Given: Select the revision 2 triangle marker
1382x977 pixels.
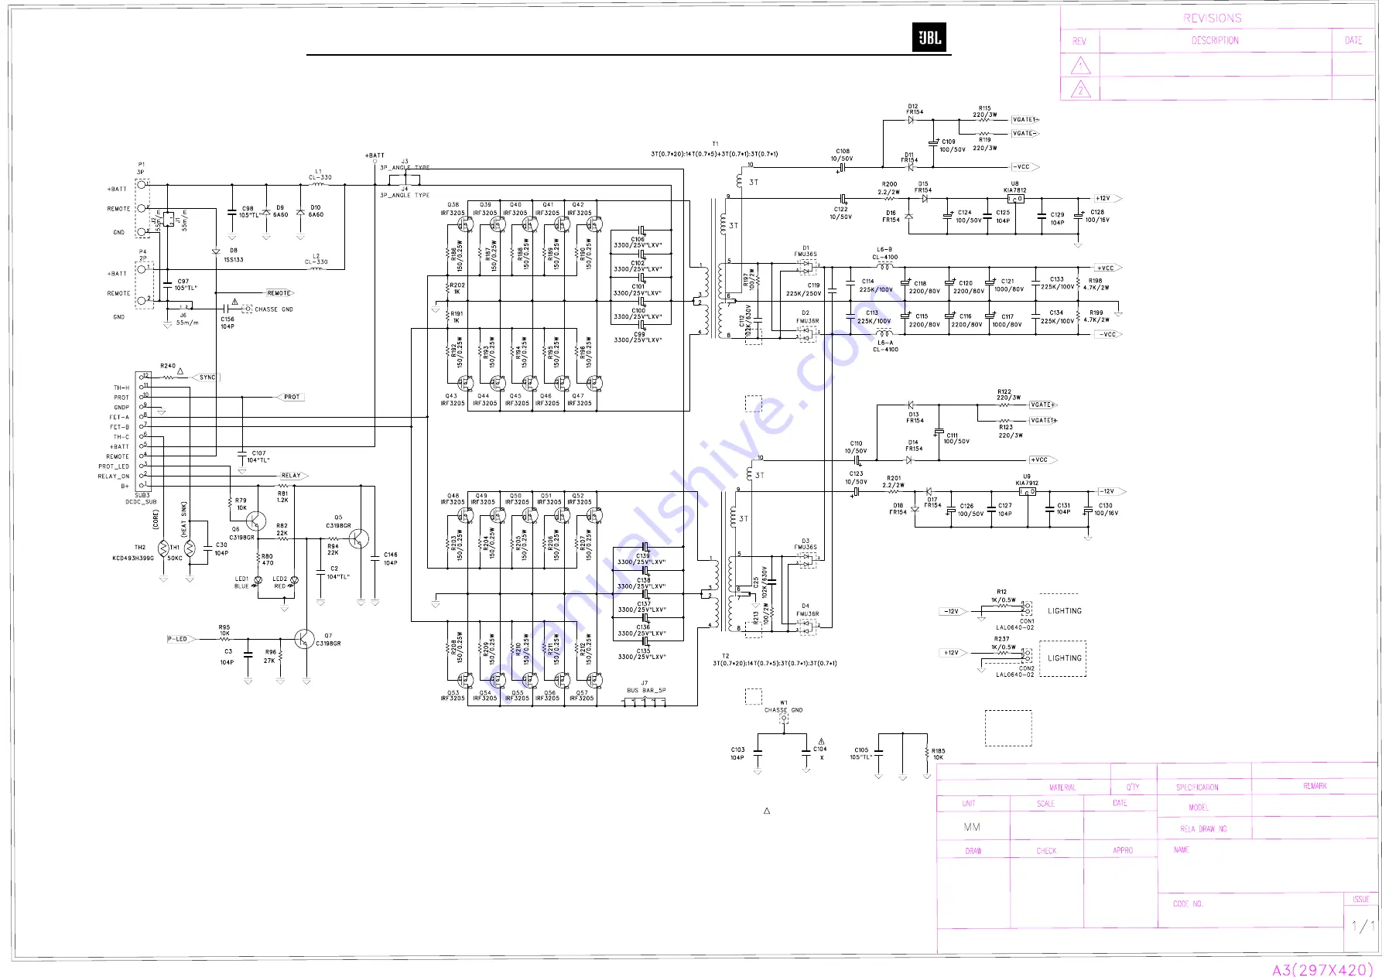Looking at the screenshot, I should click(x=1080, y=89).
